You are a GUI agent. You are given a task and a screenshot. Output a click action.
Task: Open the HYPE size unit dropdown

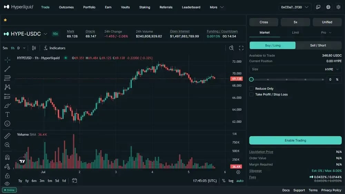click(x=332, y=69)
